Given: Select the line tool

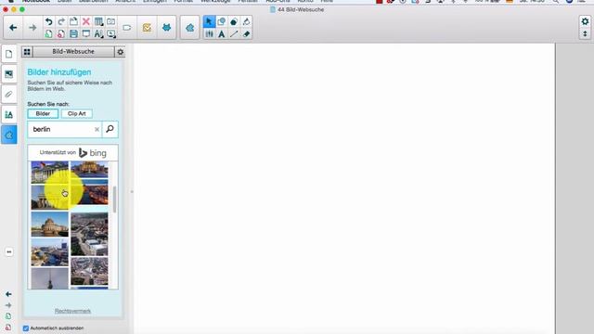Looking at the screenshot, I should click(234, 34).
